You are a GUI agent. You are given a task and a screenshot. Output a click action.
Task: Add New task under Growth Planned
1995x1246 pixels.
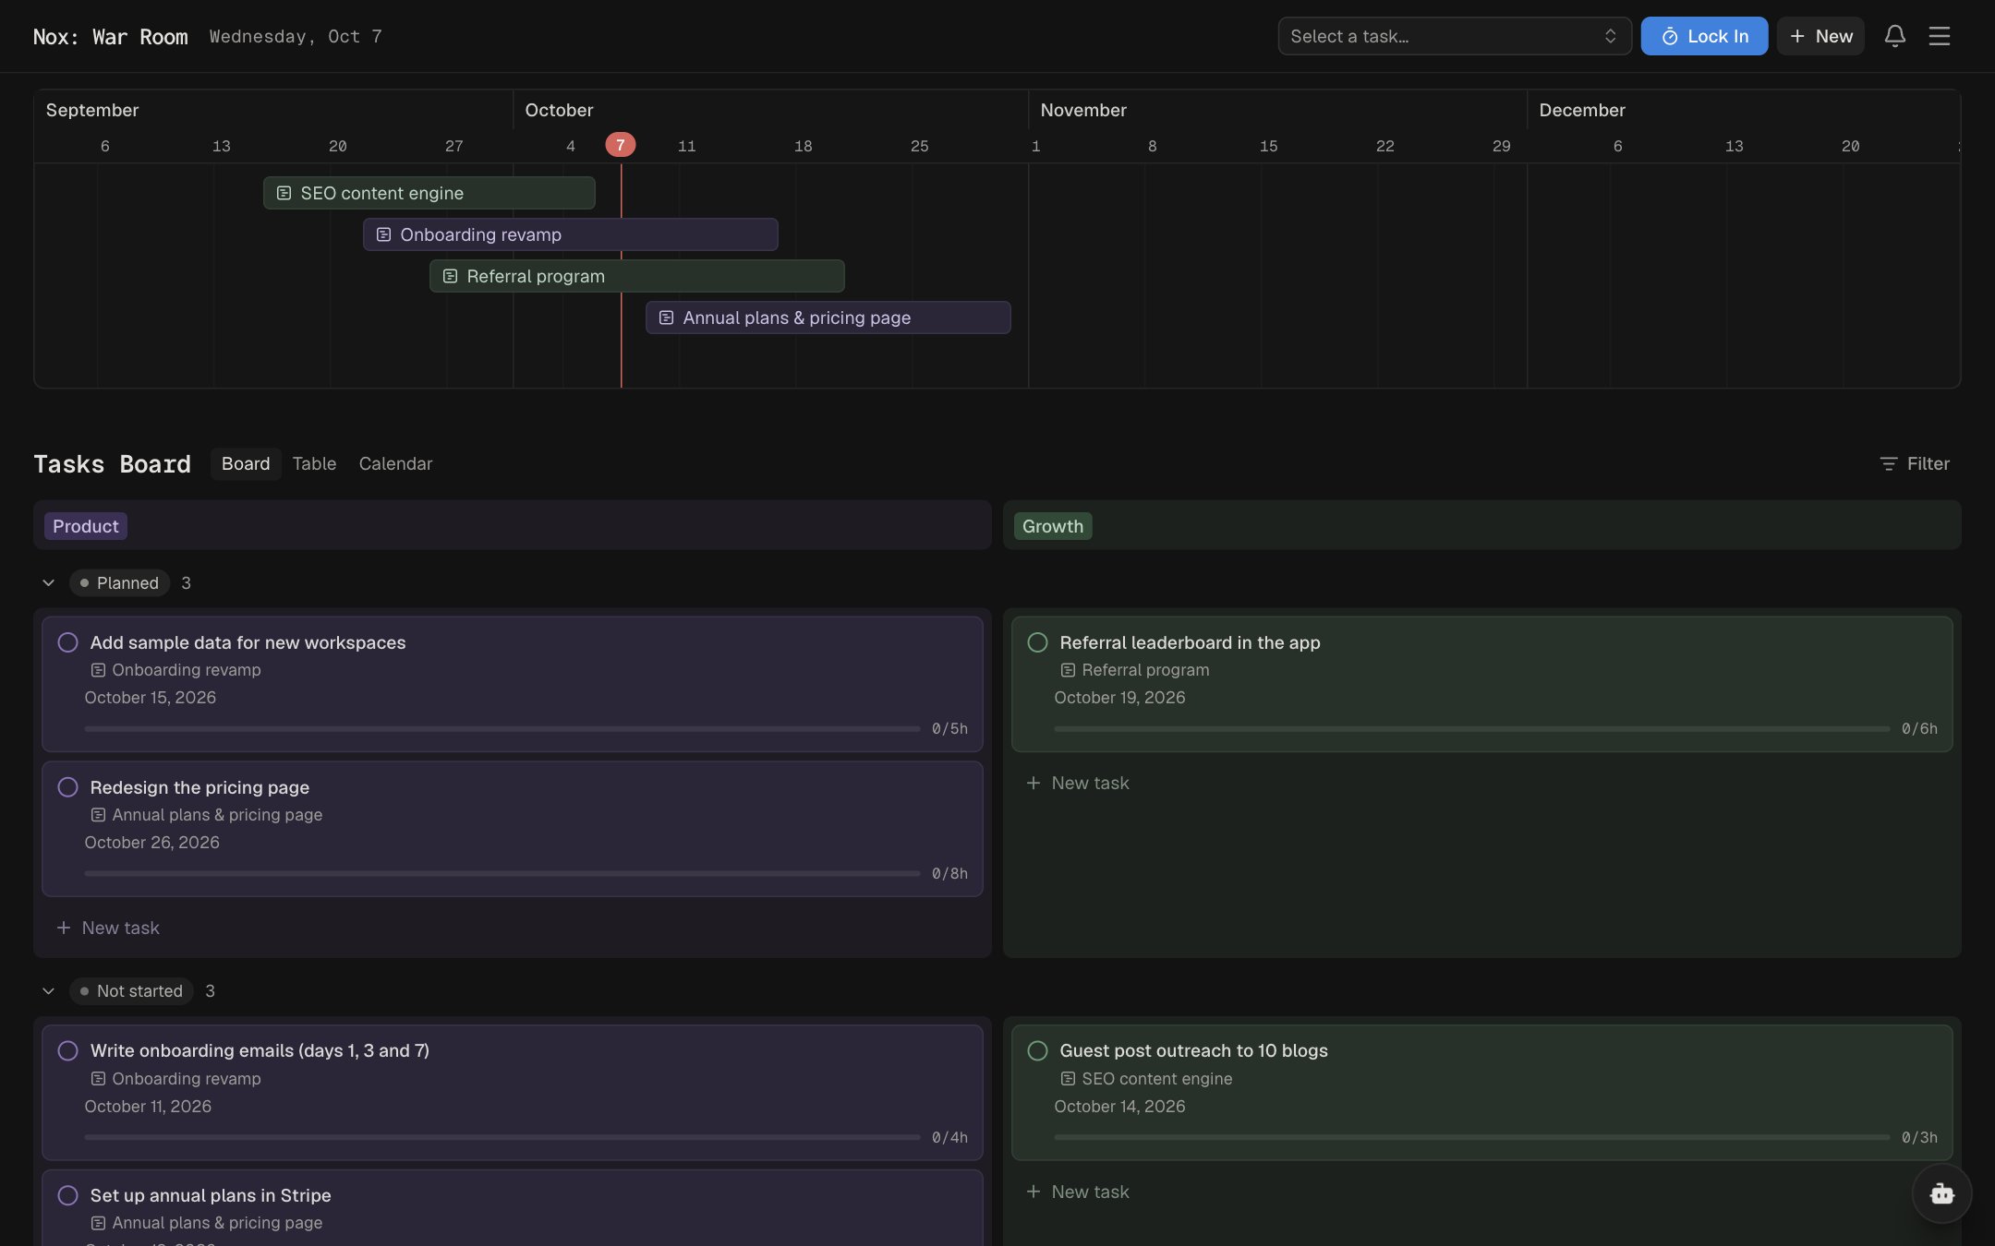(x=1078, y=783)
